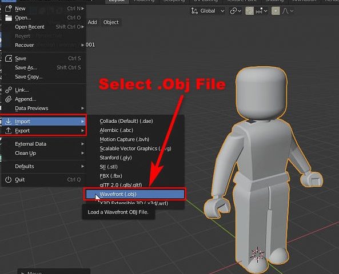The image size is (339, 274).
Task: Import Alembic (.abc) file
Action: point(135,130)
